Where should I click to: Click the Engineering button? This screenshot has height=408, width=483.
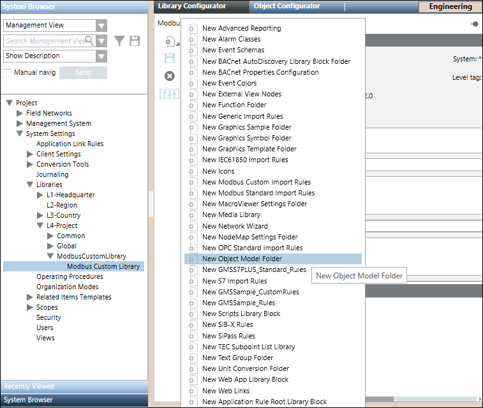[x=450, y=7]
